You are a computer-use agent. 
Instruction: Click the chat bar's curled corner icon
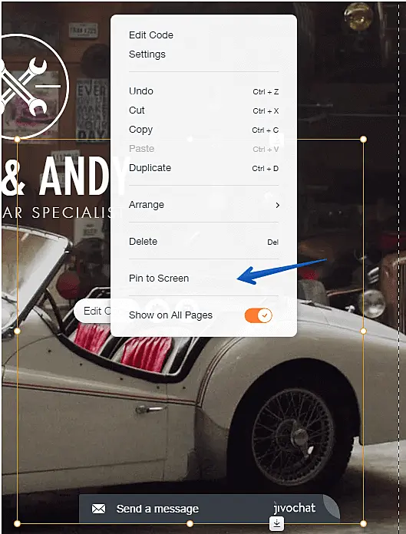tap(331, 506)
